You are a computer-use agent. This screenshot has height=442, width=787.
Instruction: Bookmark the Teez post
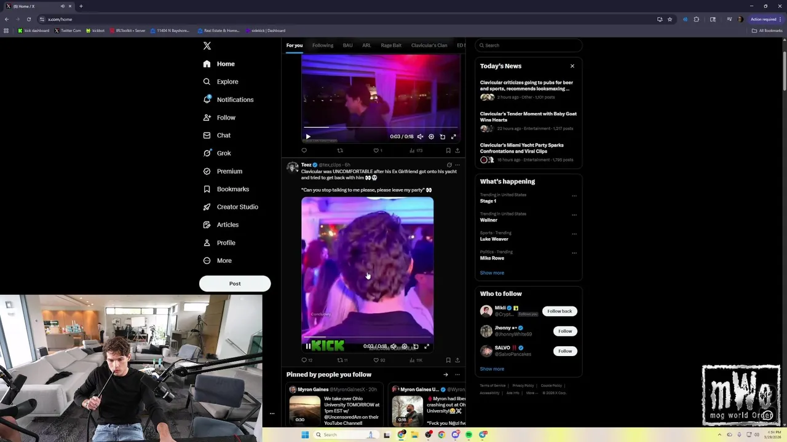448,360
